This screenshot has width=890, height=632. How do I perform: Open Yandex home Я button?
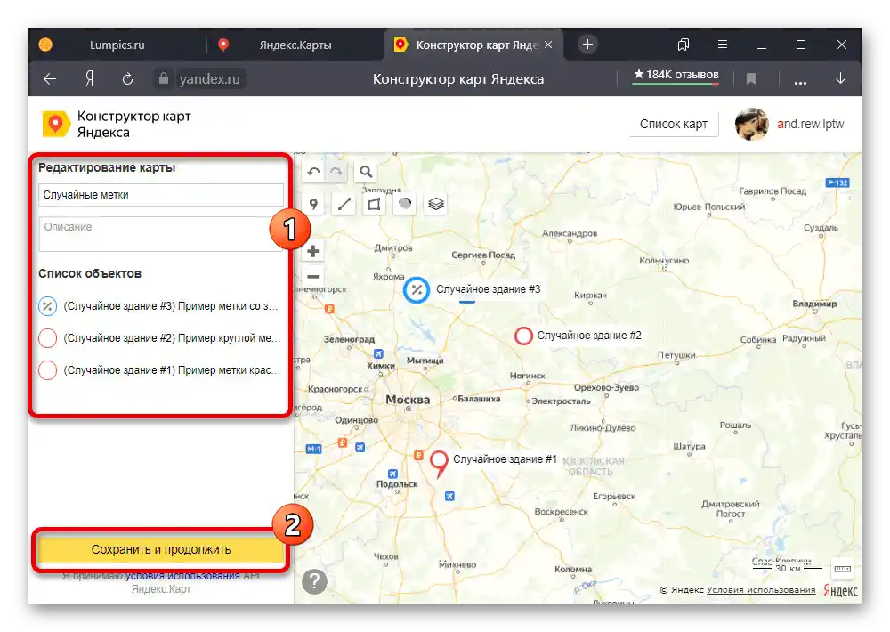pos(89,79)
